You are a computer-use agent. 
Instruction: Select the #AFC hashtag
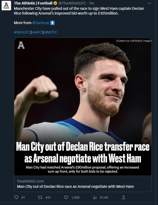coord(37,32)
